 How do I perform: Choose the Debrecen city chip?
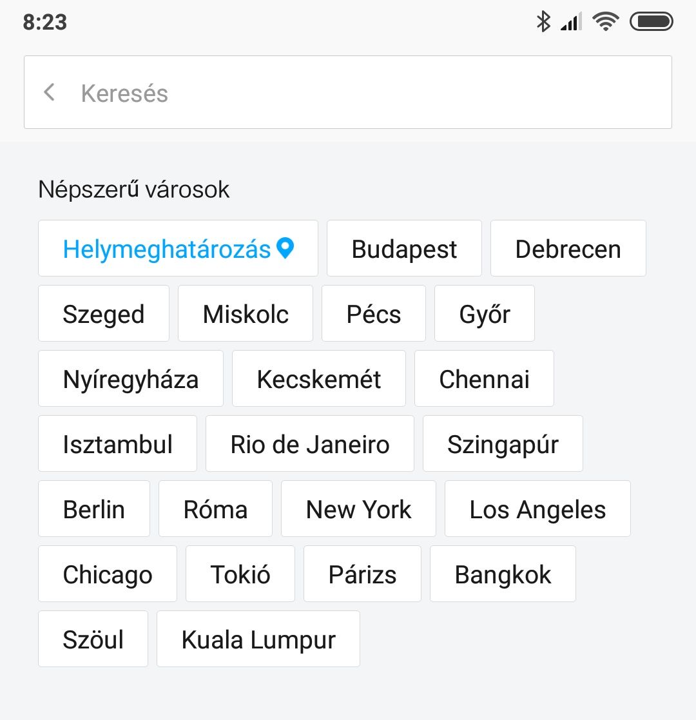click(568, 249)
